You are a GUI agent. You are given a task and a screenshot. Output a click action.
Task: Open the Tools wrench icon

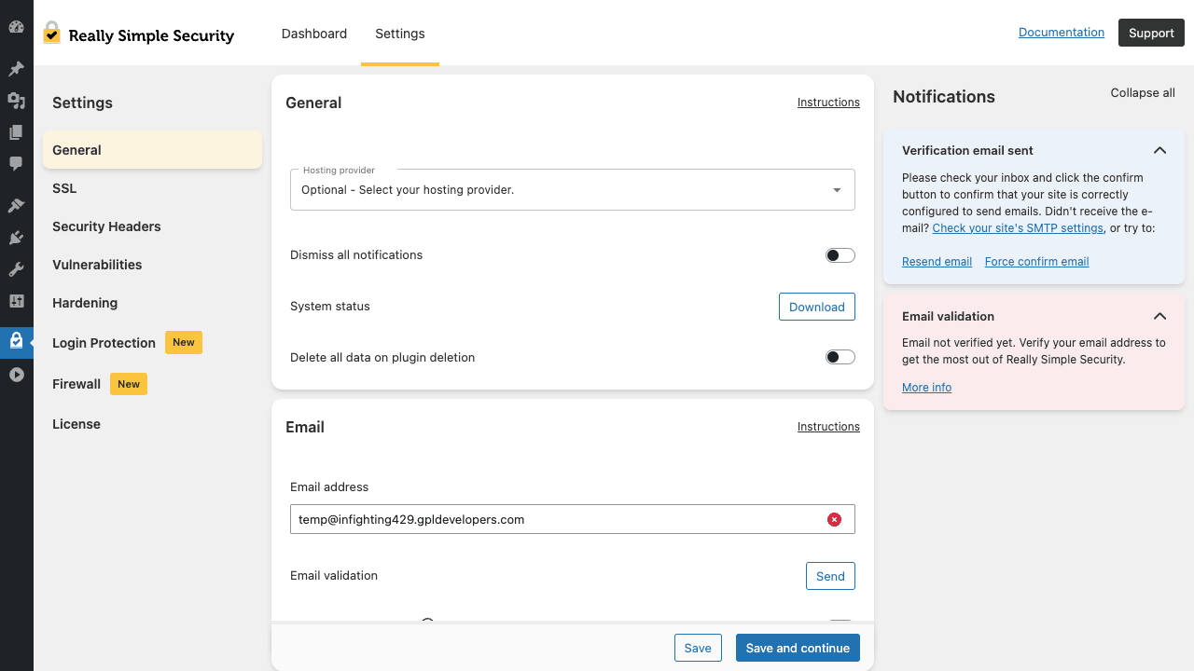click(x=16, y=269)
